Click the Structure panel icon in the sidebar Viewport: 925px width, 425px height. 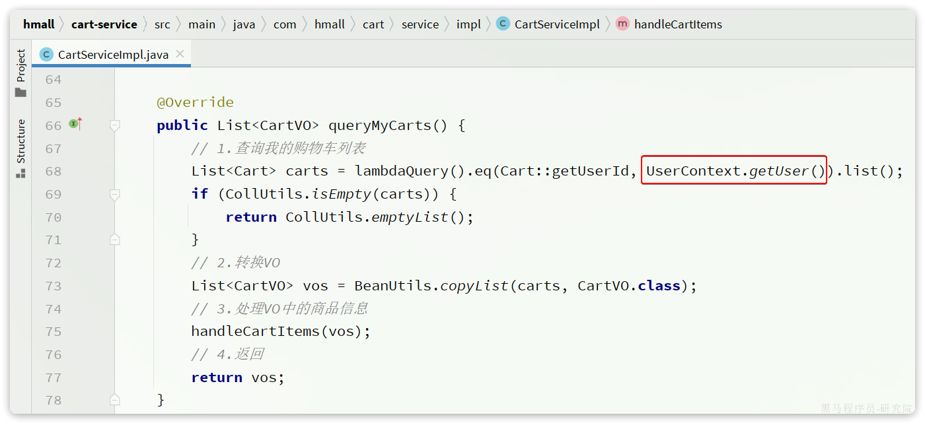click(21, 173)
